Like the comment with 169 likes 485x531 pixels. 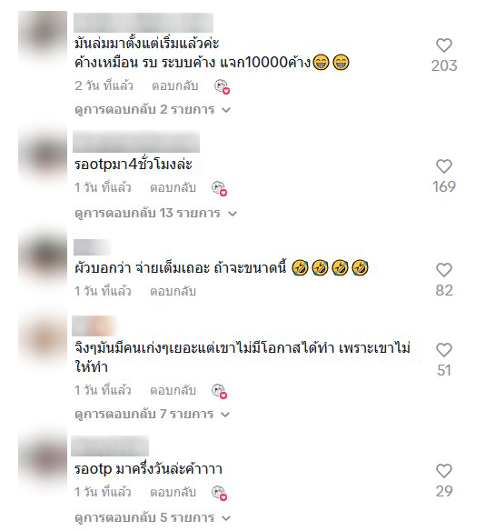pyautogui.click(x=444, y=166)
